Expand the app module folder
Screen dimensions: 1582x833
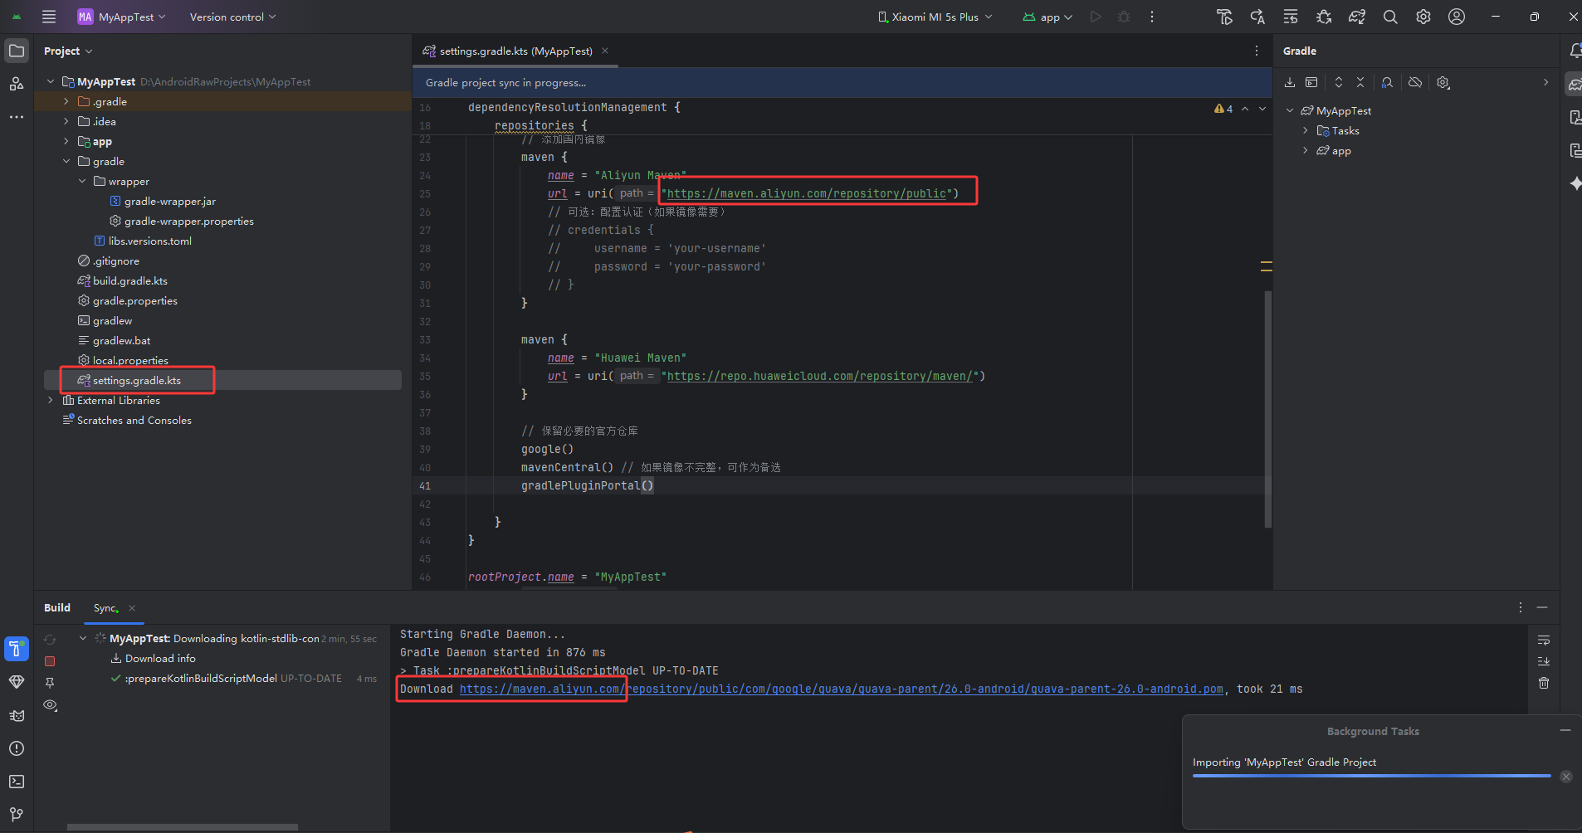tap(66, 141)
